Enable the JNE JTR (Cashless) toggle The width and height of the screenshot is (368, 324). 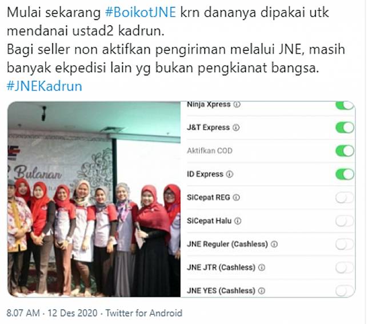tap(345, 267)
